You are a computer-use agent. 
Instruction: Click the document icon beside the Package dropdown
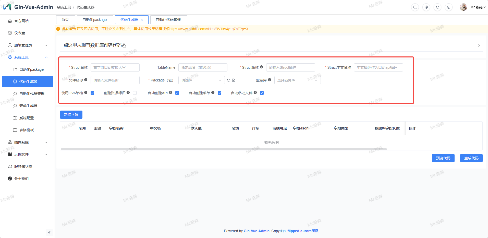coord(234,80)
